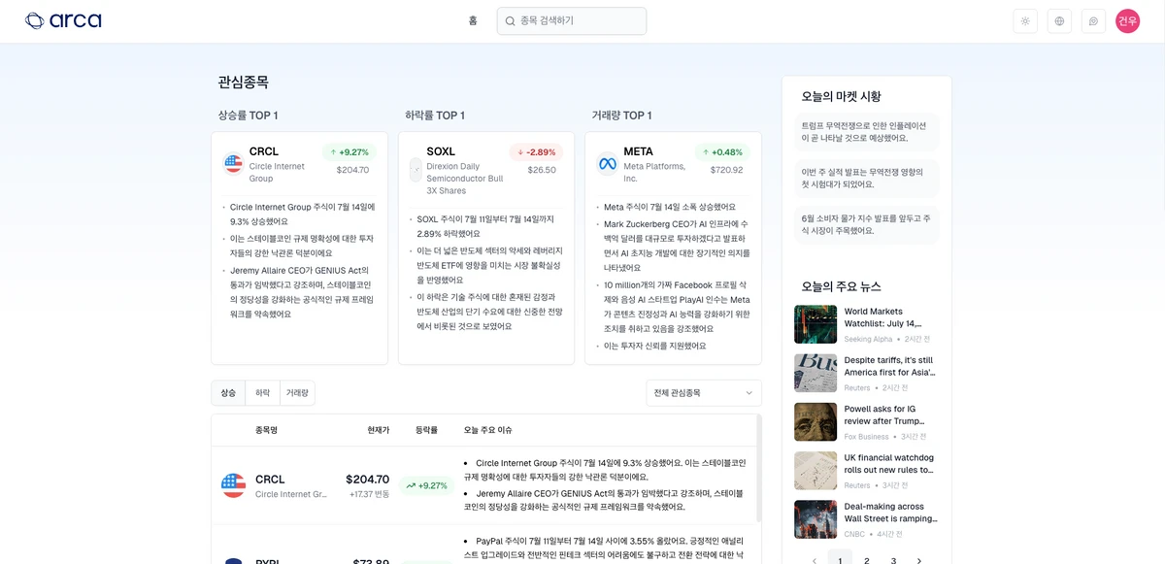Select the 거래량 tab

pyautogui.click(x=297, y=393)
